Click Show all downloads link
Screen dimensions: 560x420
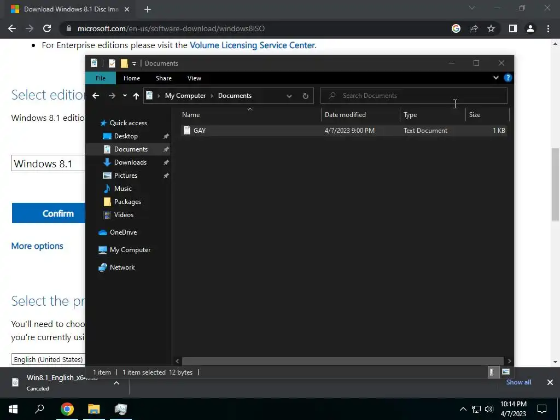[518, 382]
